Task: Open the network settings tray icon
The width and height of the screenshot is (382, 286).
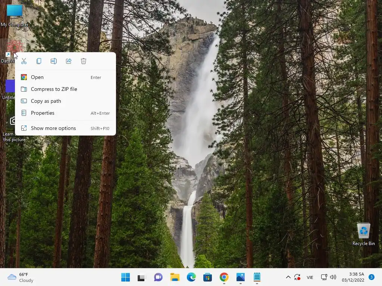Action: click(x=324, y=277)
